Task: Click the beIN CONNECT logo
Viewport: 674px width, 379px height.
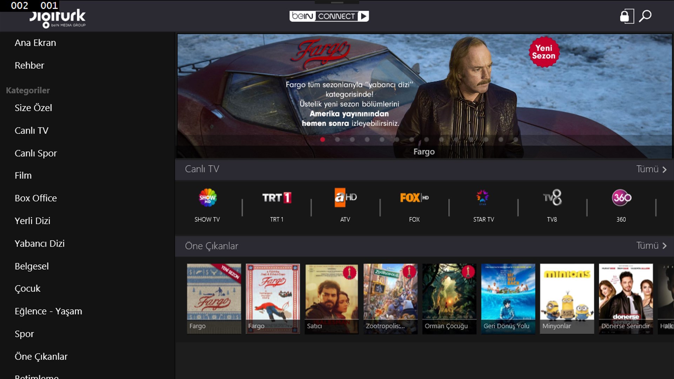Action: click(329, 16)
